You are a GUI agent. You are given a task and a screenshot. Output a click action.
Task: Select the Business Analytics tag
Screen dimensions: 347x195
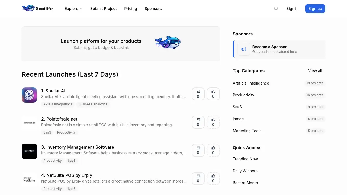click(93, 104)
